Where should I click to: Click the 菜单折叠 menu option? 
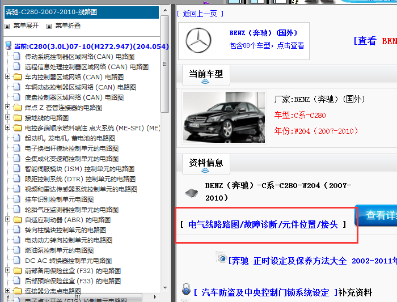pyautogui.click(x=68, y=25)
